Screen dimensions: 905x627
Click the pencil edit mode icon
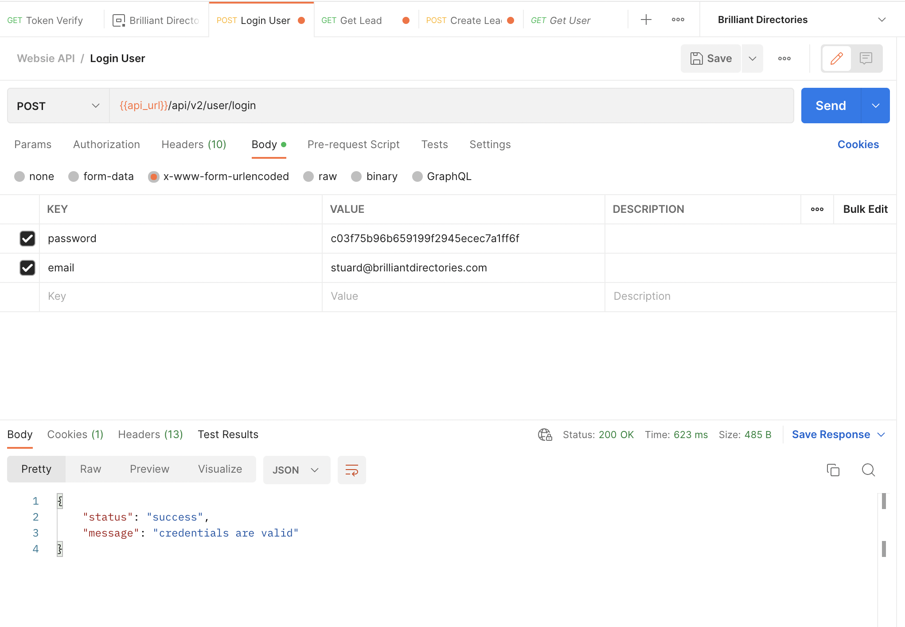click(x=836, y=59)
